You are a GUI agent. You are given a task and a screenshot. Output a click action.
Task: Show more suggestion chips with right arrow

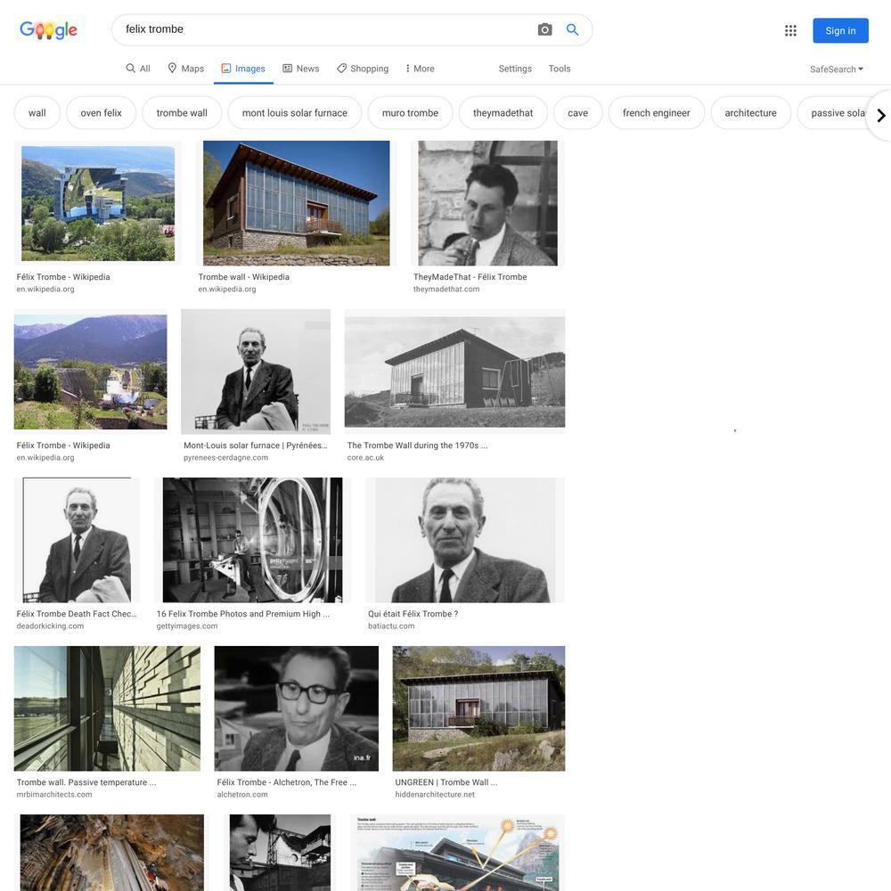880,115
